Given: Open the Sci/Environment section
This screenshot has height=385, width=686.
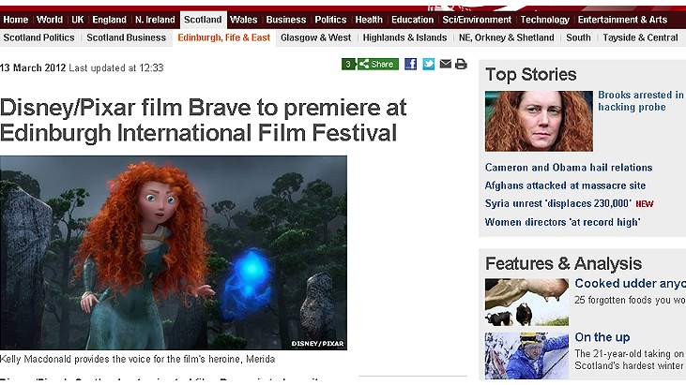Looking at the screenshot, I should click(x=477, y=20).
